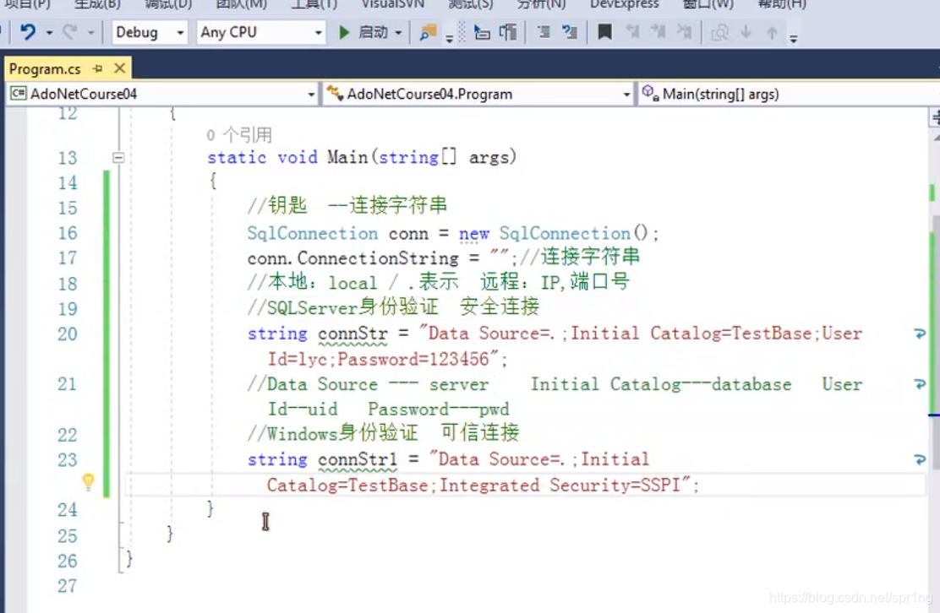Click the '//Windows身份验证' comment
This screenshot has height=613, width=940.
[x=333, y=433]
